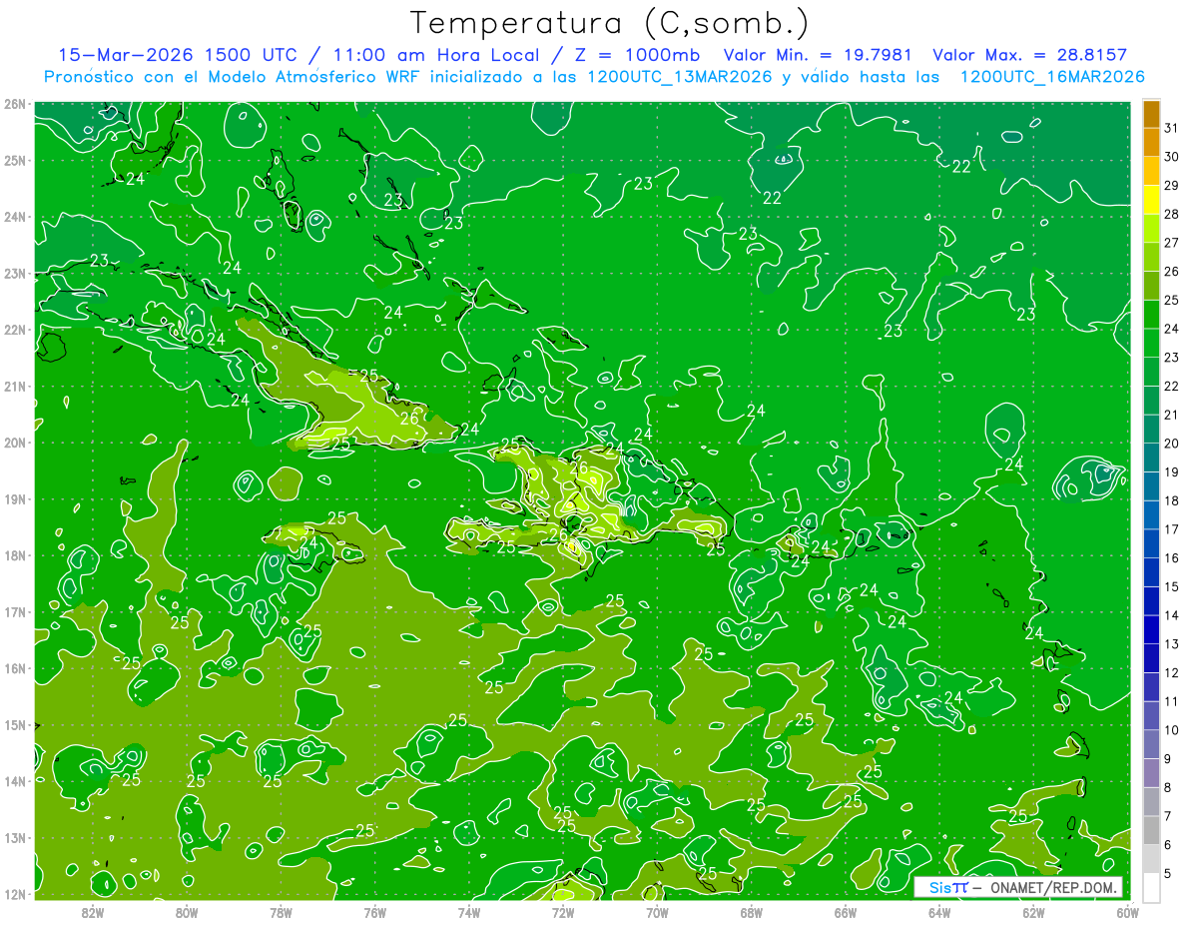
Task: Click the '10' label on the color scale
Action: pyautogui.click(x=1172, y=730)
